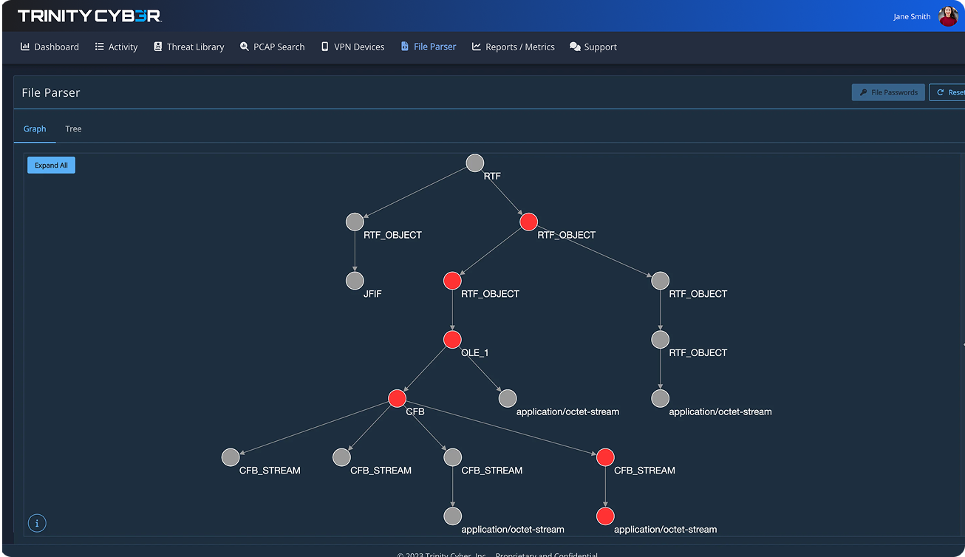Click the VPN Devices phone icon
The image size is (965, 557).
click(x=324, y=47)
